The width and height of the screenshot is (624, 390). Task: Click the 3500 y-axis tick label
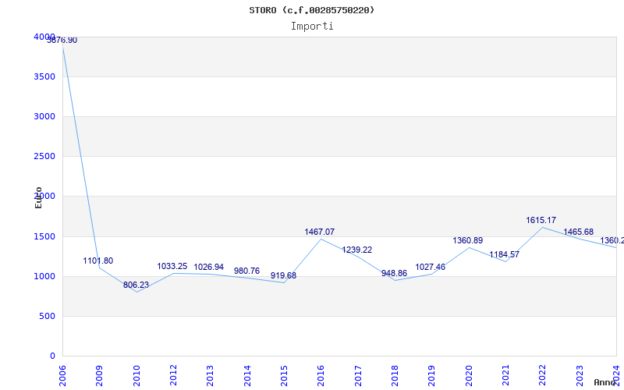pos(44,76)
